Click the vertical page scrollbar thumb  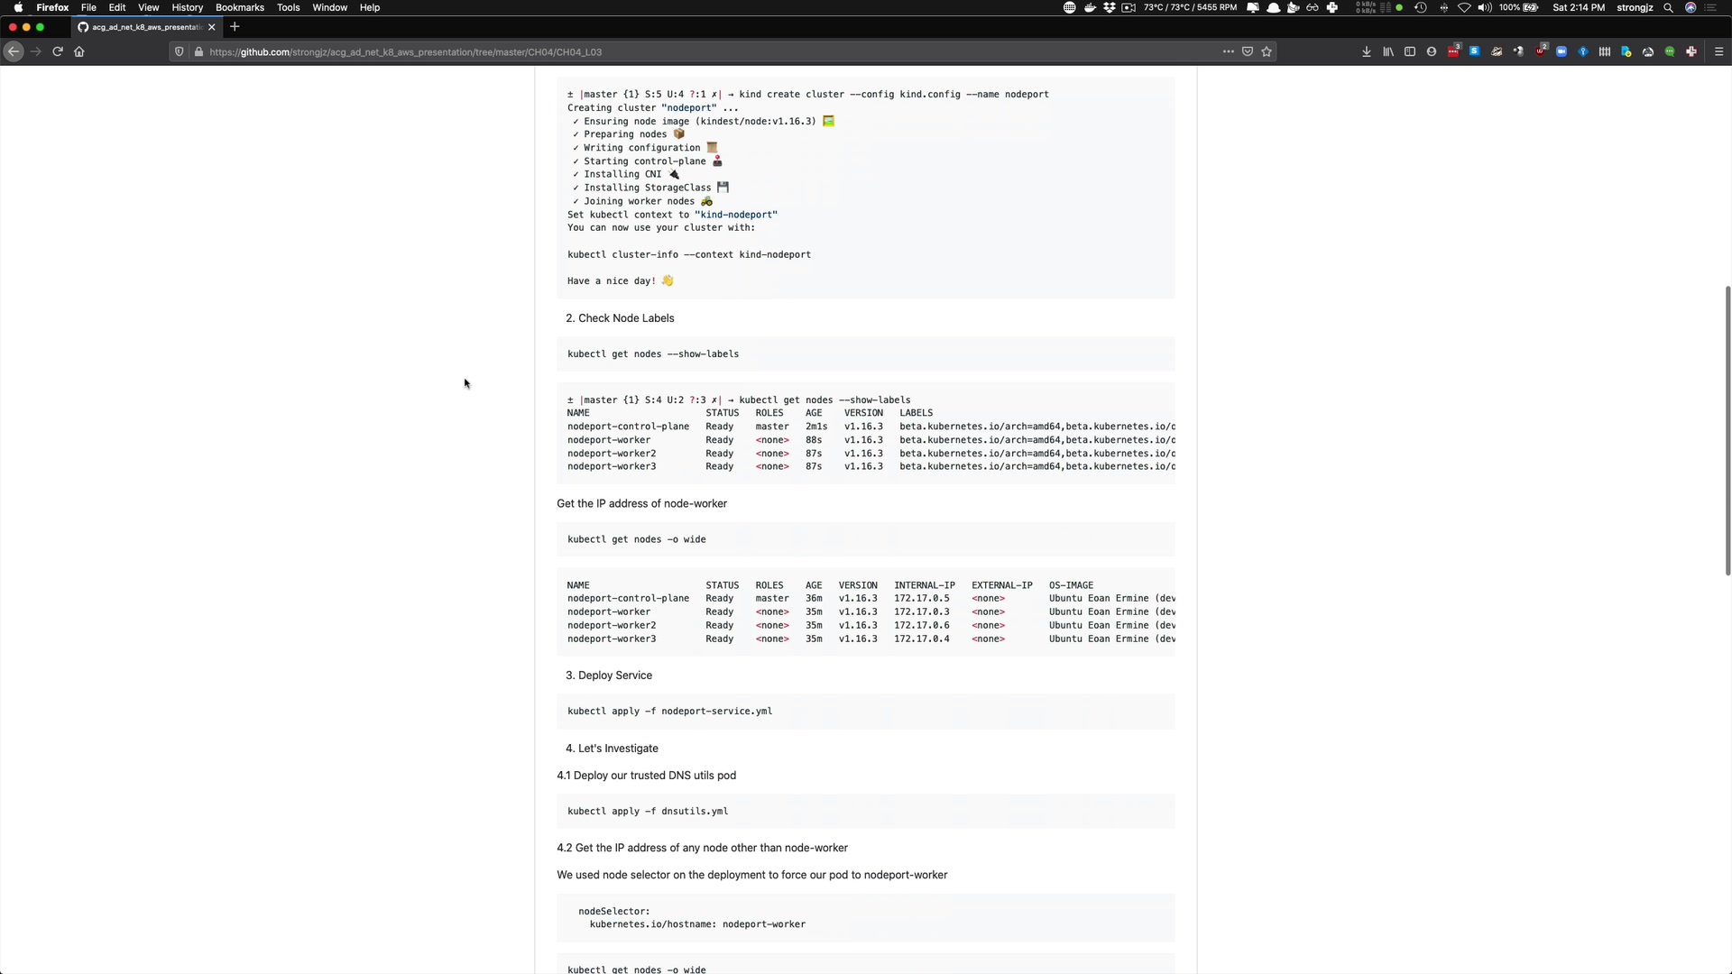pyautogui.click(x=1727, y=430)
